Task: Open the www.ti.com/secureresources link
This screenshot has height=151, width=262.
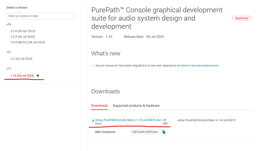Action: click(x=199, y=66)
